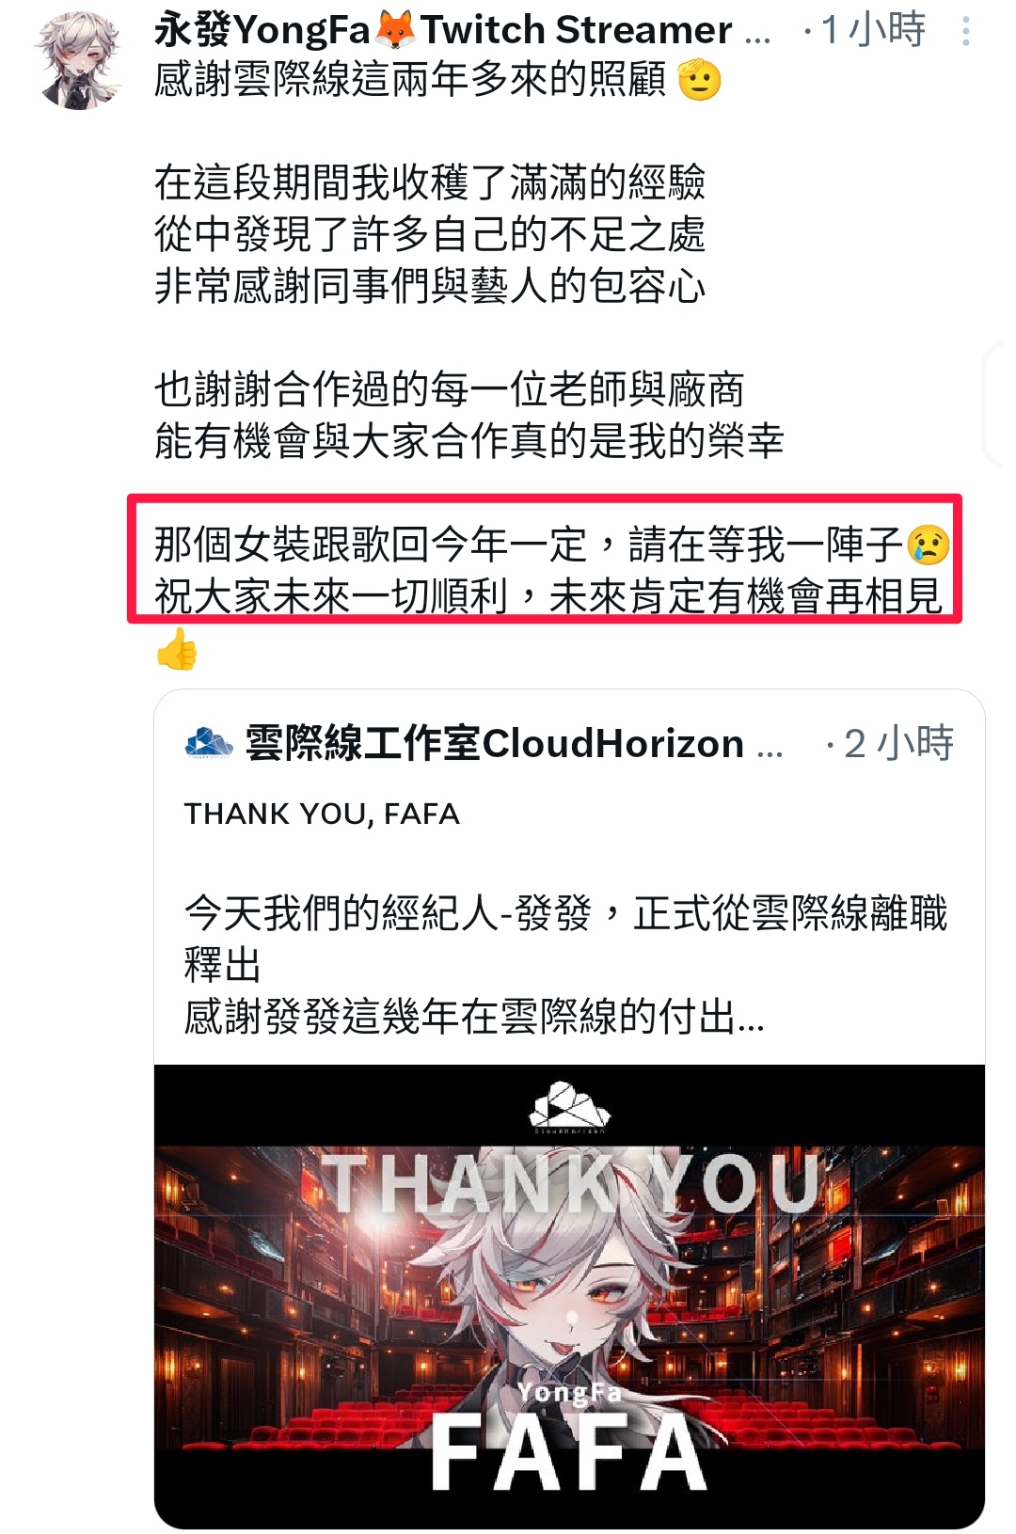Tap the FAFA title text on banner
Image resolution: width=1016 pixels, height=1534 pixels.
coord(569,1453)
